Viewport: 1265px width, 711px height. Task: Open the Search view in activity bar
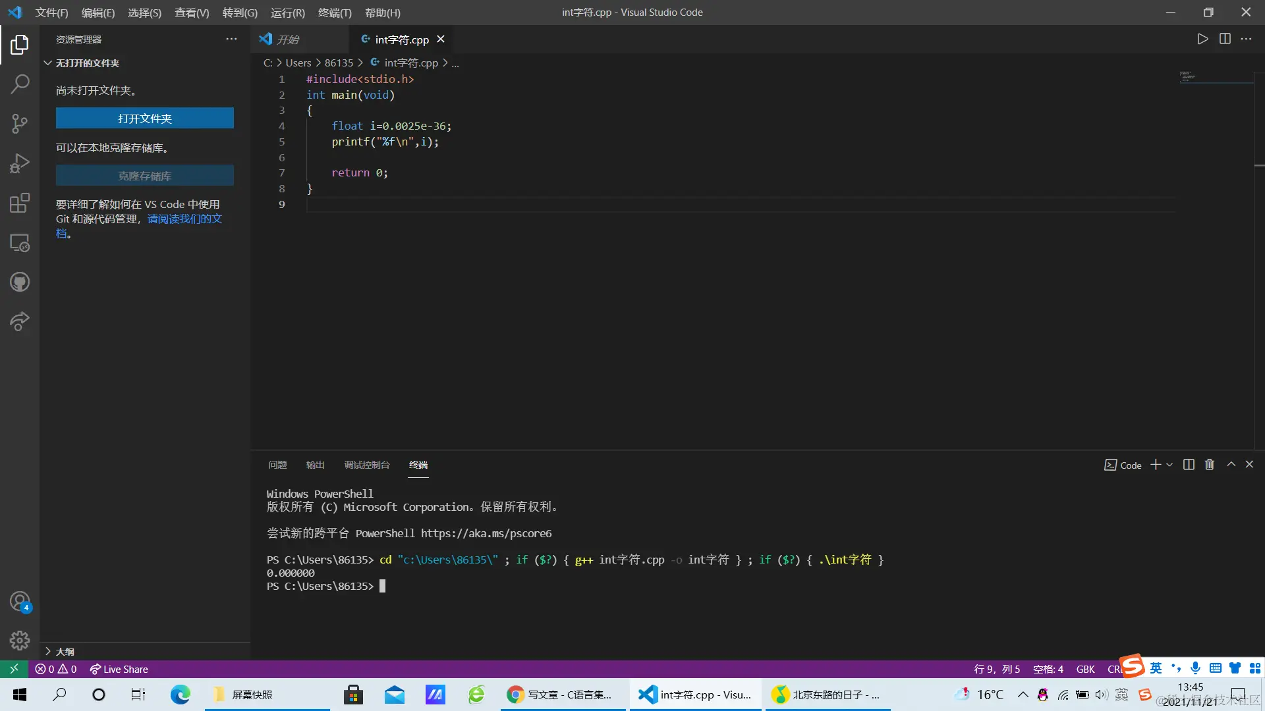click(x=20, y=84)
